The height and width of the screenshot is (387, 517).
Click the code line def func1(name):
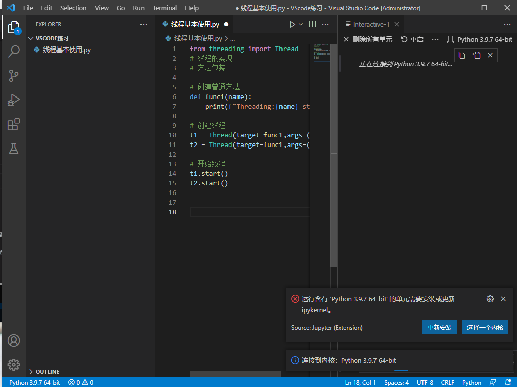click(220, 97)
